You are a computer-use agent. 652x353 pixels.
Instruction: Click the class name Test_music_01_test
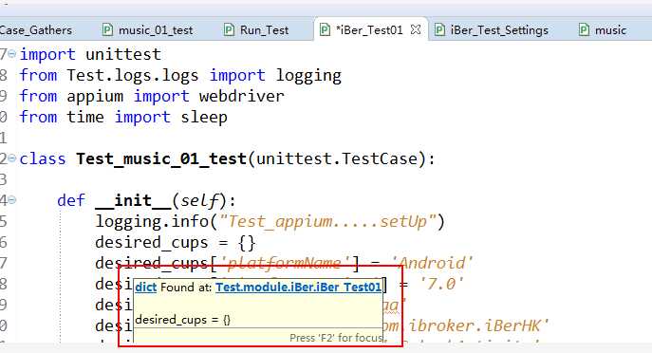pyautogui.click(x=161, y=158)
